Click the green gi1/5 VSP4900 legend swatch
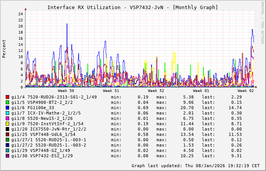Viewport: 266px width, 171px height. coord(8,102)
